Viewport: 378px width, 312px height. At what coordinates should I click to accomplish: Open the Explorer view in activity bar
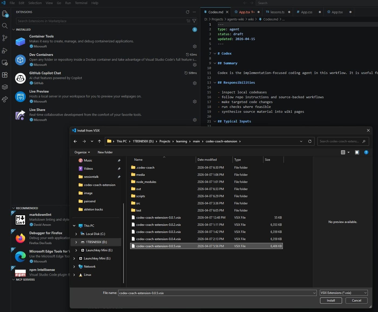pos(5,13)
